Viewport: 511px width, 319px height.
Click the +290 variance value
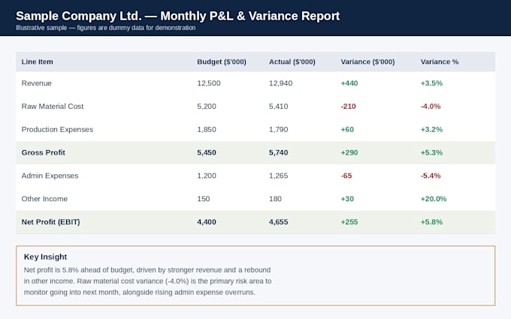349,152
